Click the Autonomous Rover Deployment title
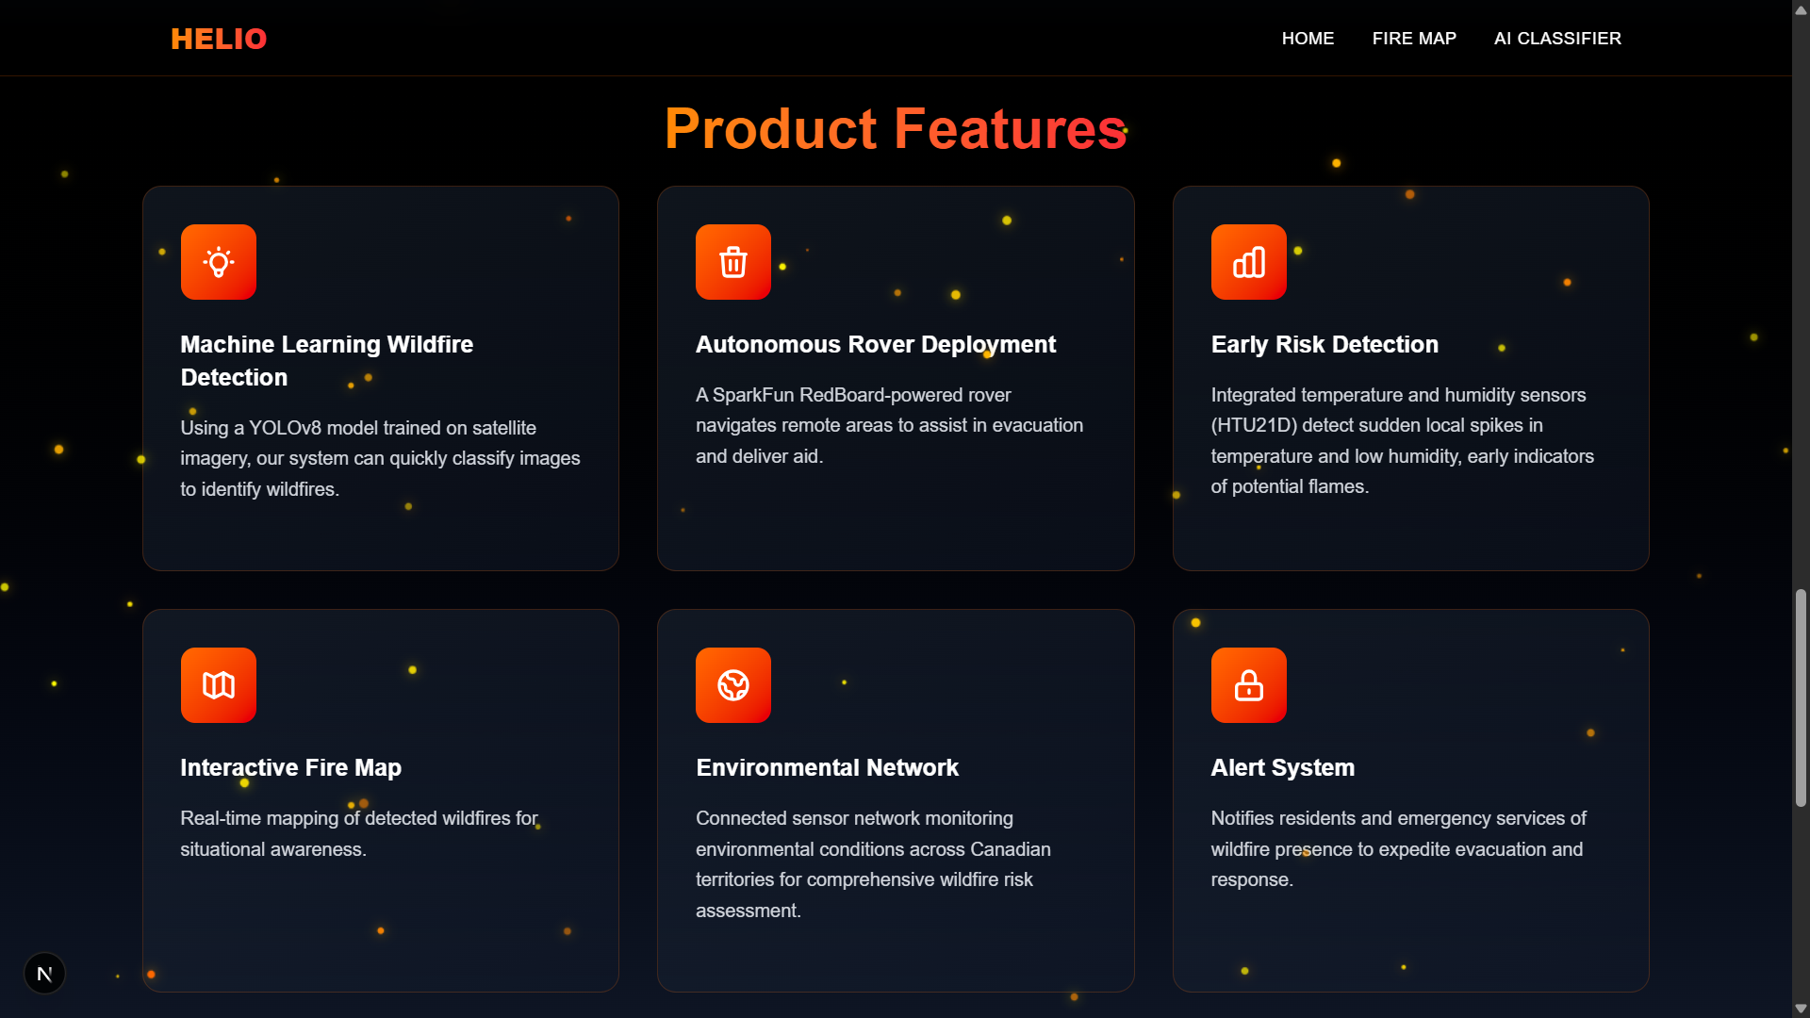This screenshot has width=1810, height=1018. [875, 344]
